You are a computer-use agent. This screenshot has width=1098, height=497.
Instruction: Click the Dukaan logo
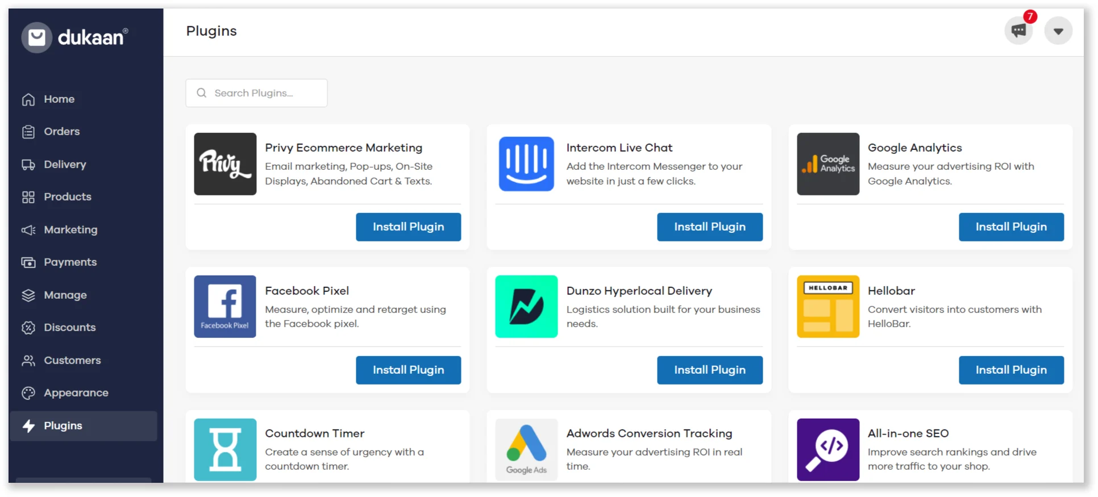(75, 37)
